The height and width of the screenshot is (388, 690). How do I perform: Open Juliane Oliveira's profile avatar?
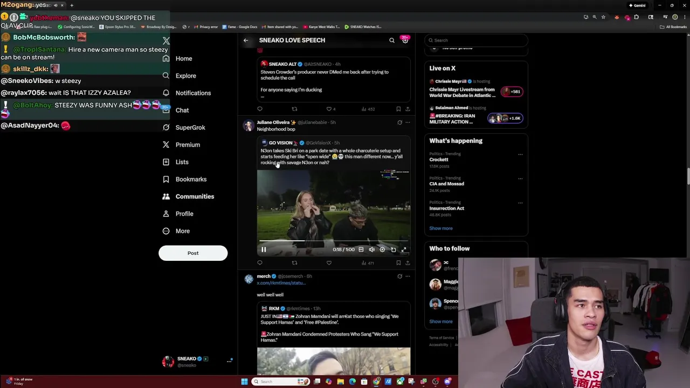(249, 126)
